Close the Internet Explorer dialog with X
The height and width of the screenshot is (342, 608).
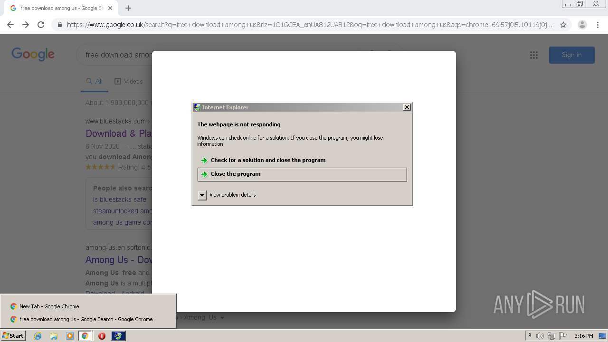[407, 107]
